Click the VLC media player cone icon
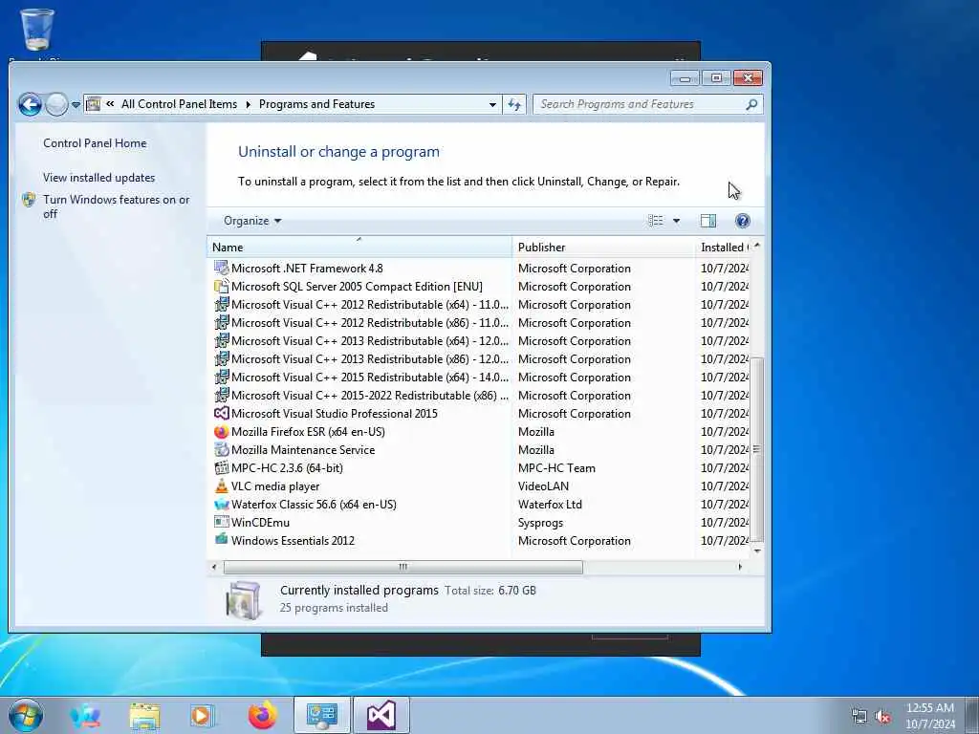979x734 pixels. [222, 486]
